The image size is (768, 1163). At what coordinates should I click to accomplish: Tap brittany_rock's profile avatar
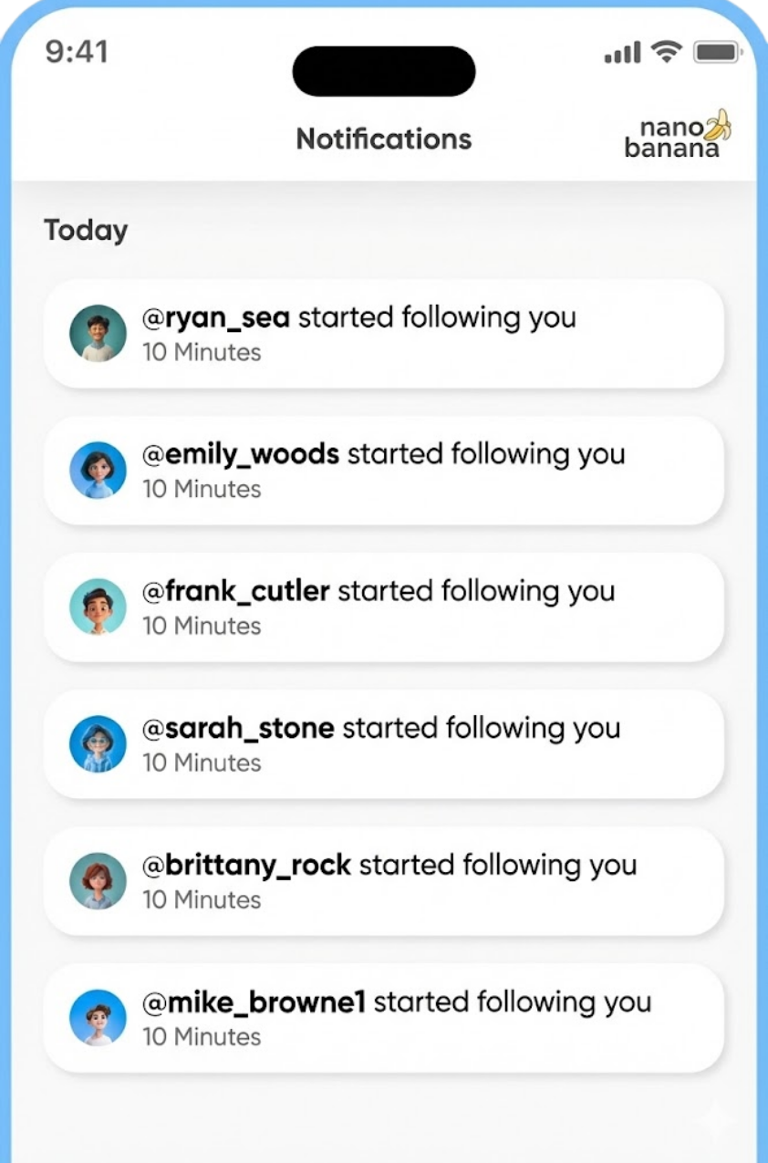[x=98, y=881]
